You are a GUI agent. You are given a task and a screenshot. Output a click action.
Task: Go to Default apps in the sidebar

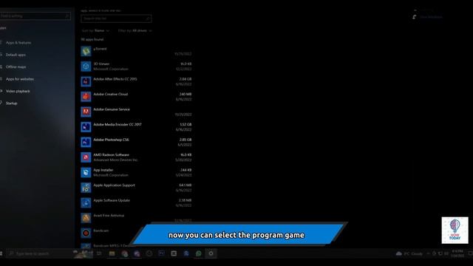click(x=16, y=55)
